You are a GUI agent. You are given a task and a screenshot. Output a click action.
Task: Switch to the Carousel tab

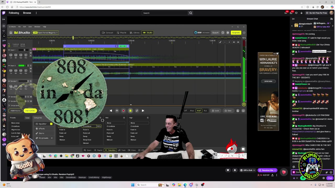(108, 33)
